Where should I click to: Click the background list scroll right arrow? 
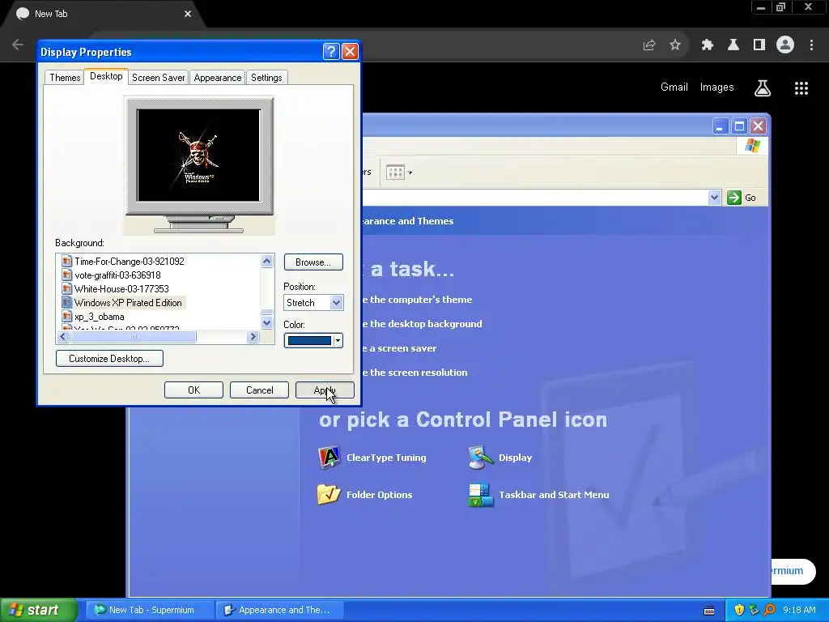pos(253,336)
